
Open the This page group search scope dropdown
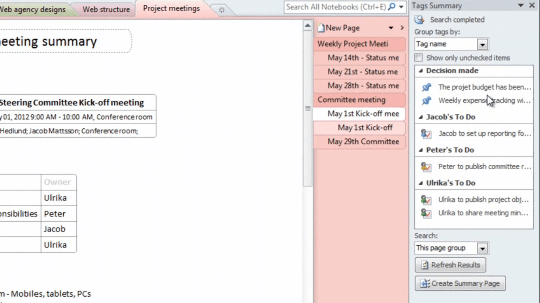click(x=482, y=248)
